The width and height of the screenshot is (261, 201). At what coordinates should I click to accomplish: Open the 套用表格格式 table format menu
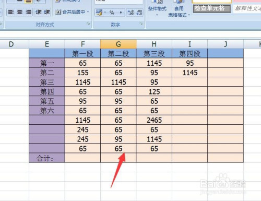tap(179, 9)
